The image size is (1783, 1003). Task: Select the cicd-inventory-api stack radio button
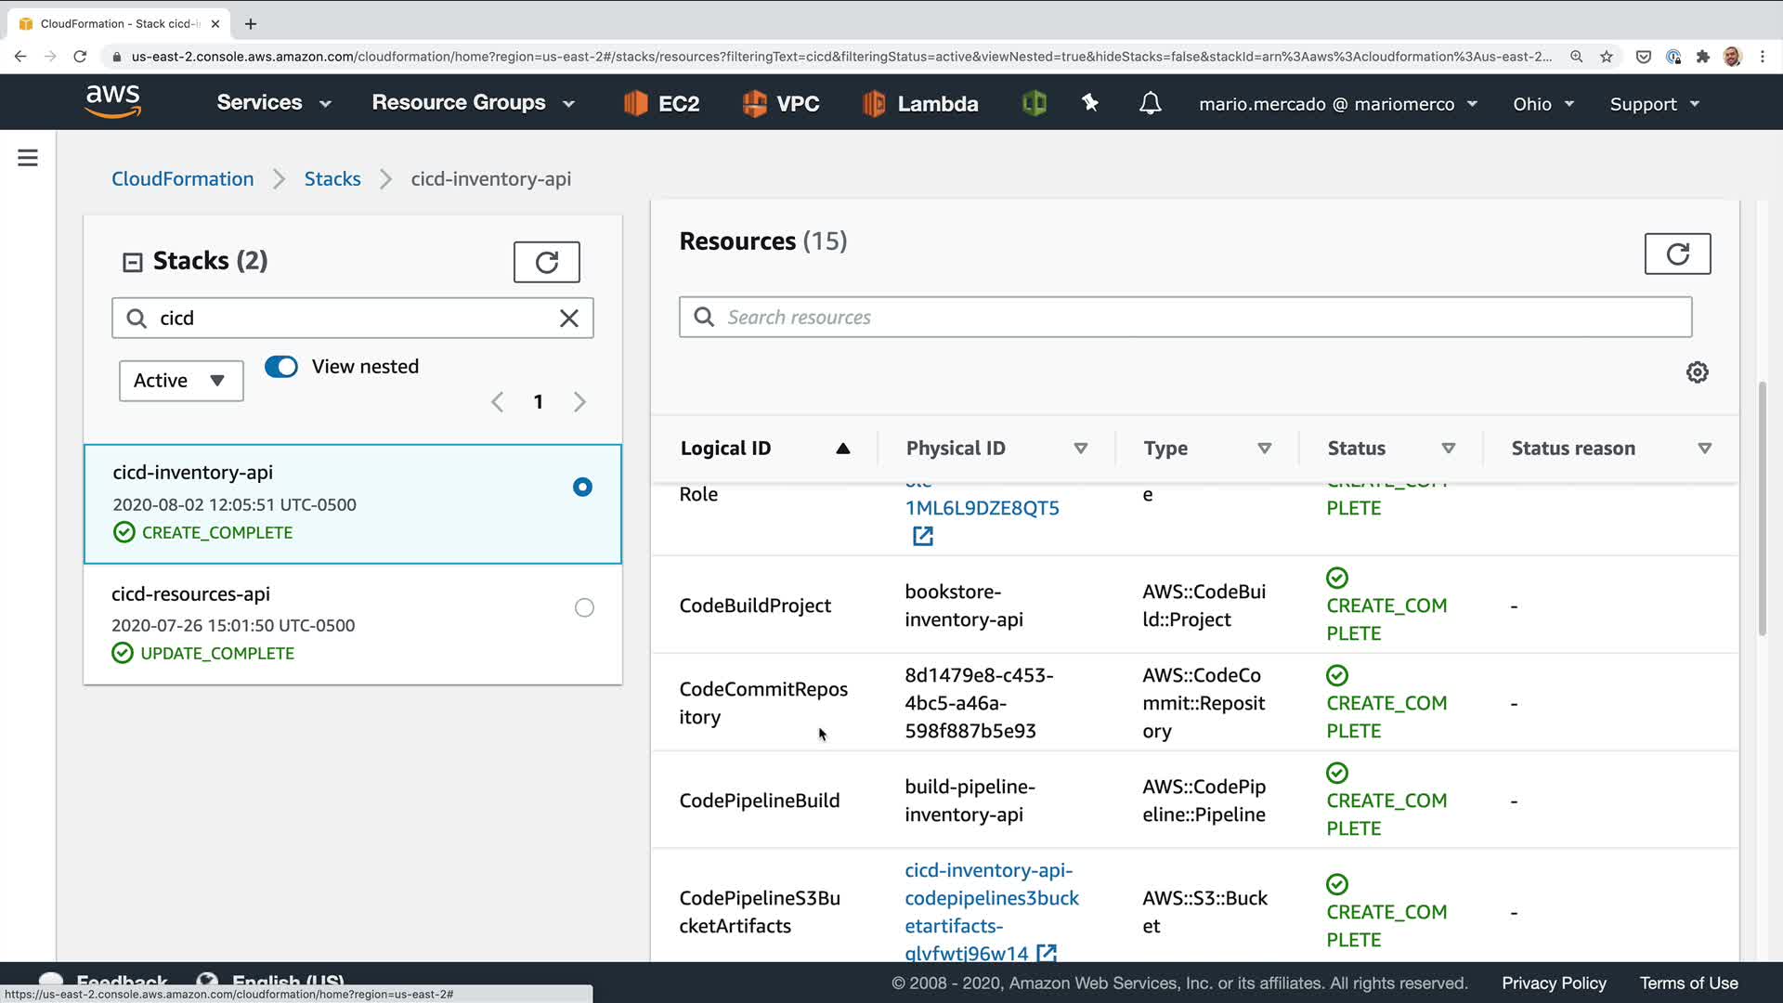pyautogui.click(x=582, y=488)
